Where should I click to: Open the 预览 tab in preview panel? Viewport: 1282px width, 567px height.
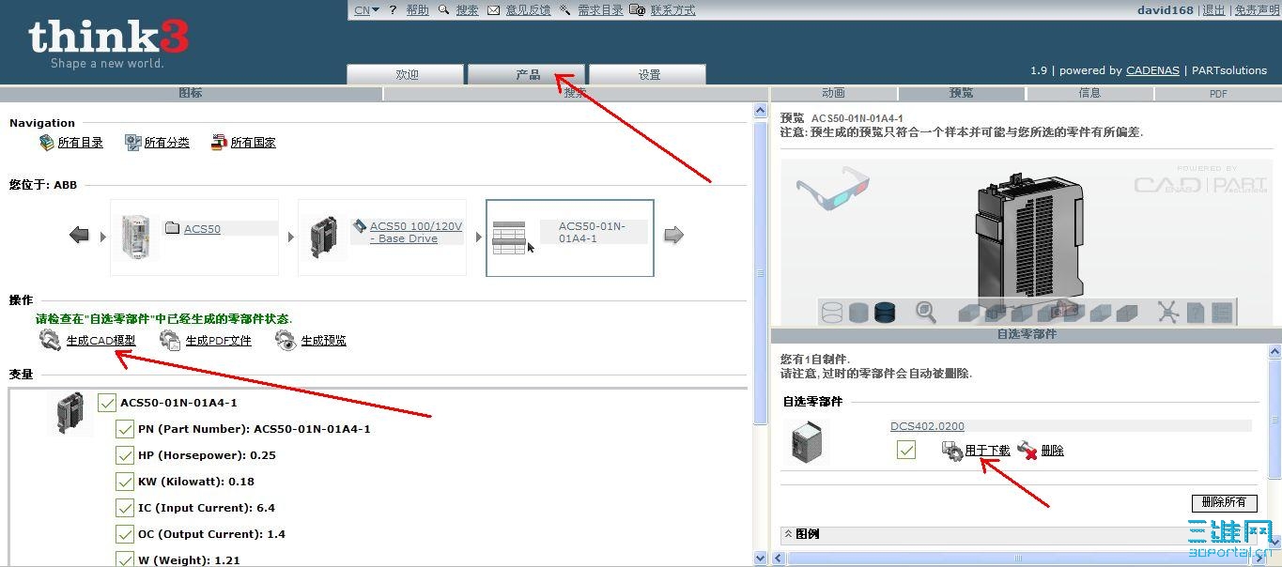pyautogui.click(x=962, y=93)
